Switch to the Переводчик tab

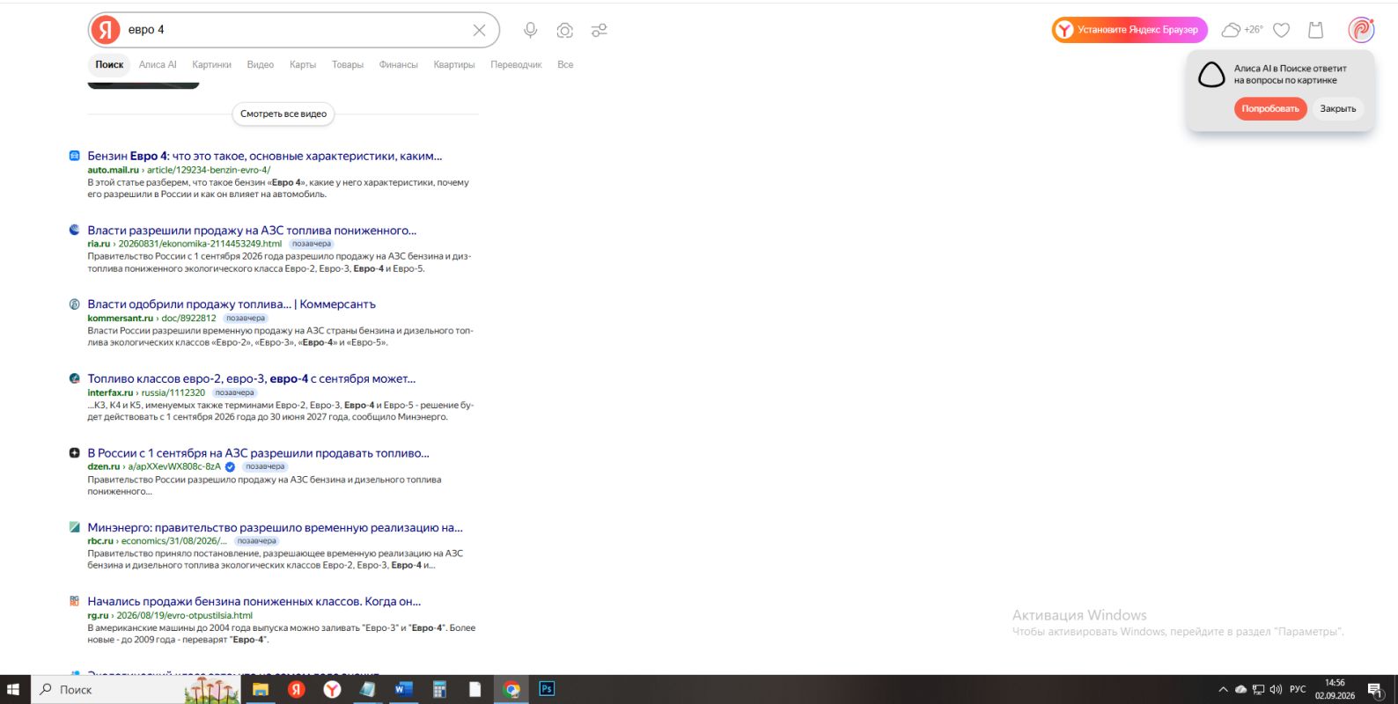(x=516, y=64)
